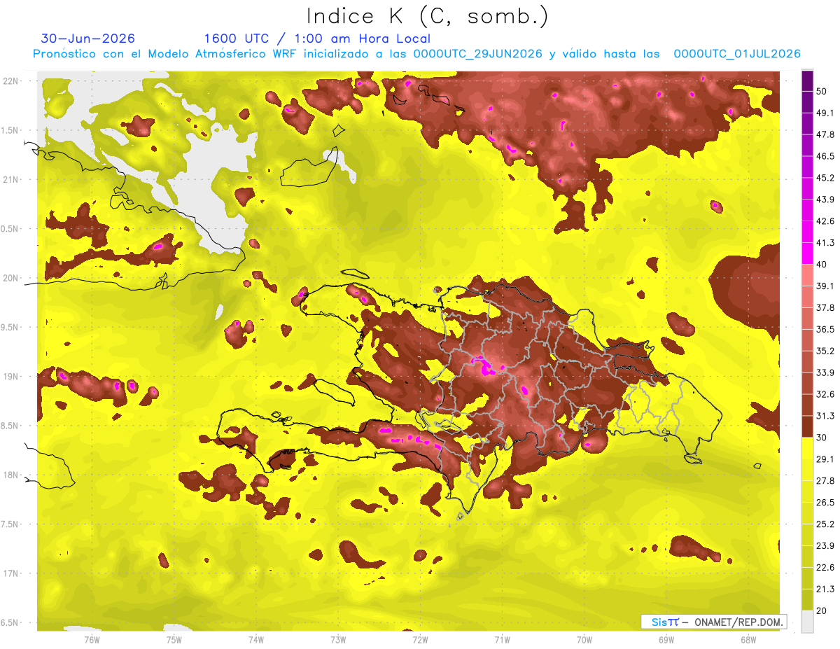Click the '72W' longitude label
This screenshot has height=649, width=840.
tap(420, 639)
